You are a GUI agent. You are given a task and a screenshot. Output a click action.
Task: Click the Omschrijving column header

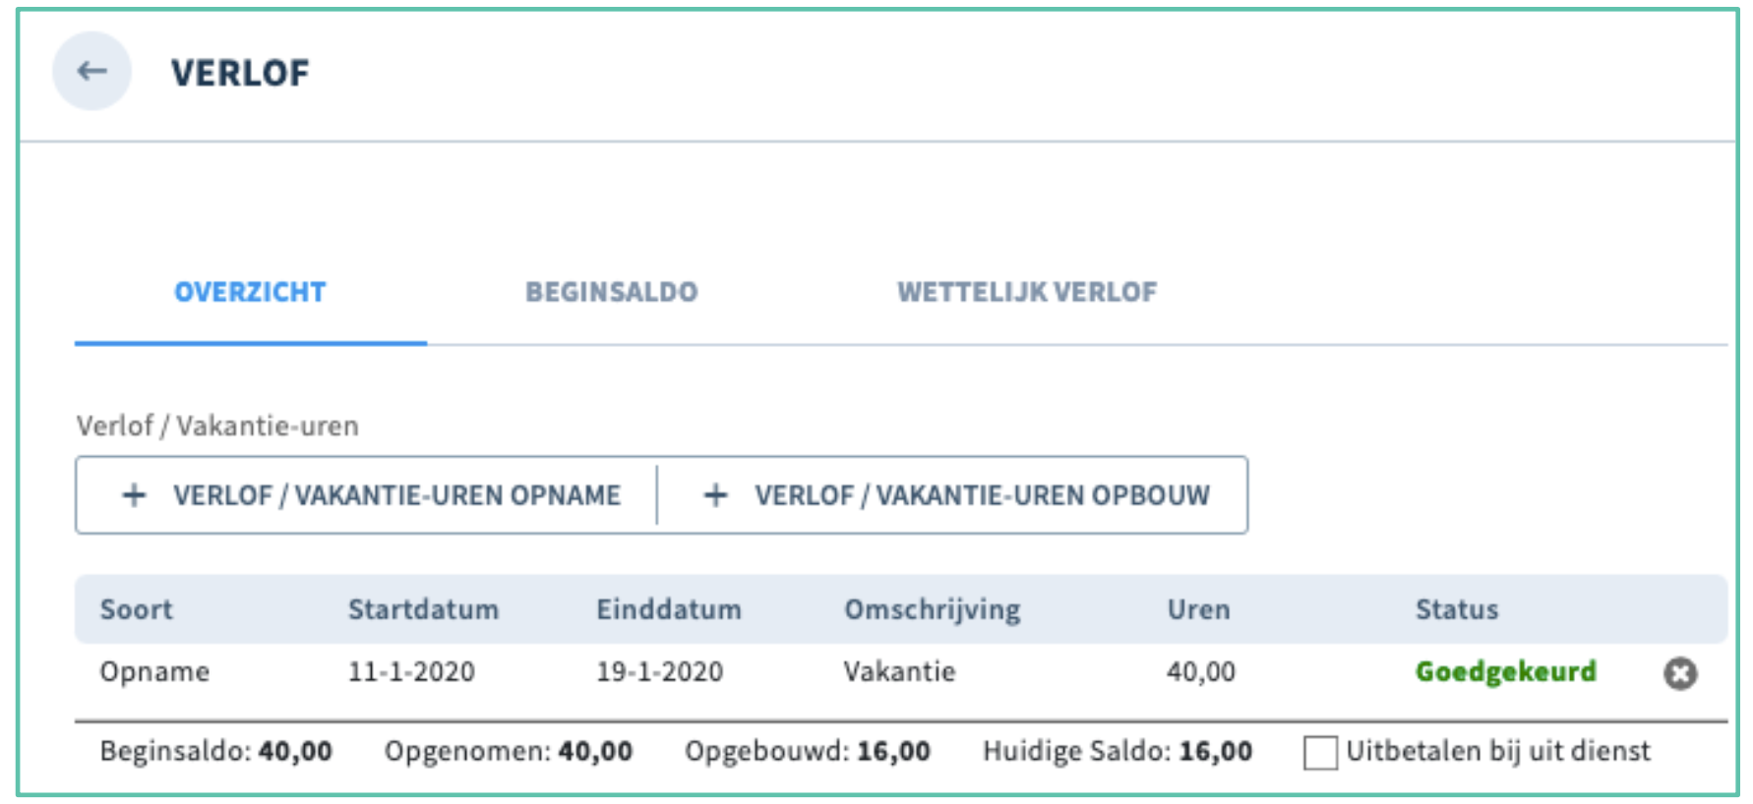(x=933, y=610)
